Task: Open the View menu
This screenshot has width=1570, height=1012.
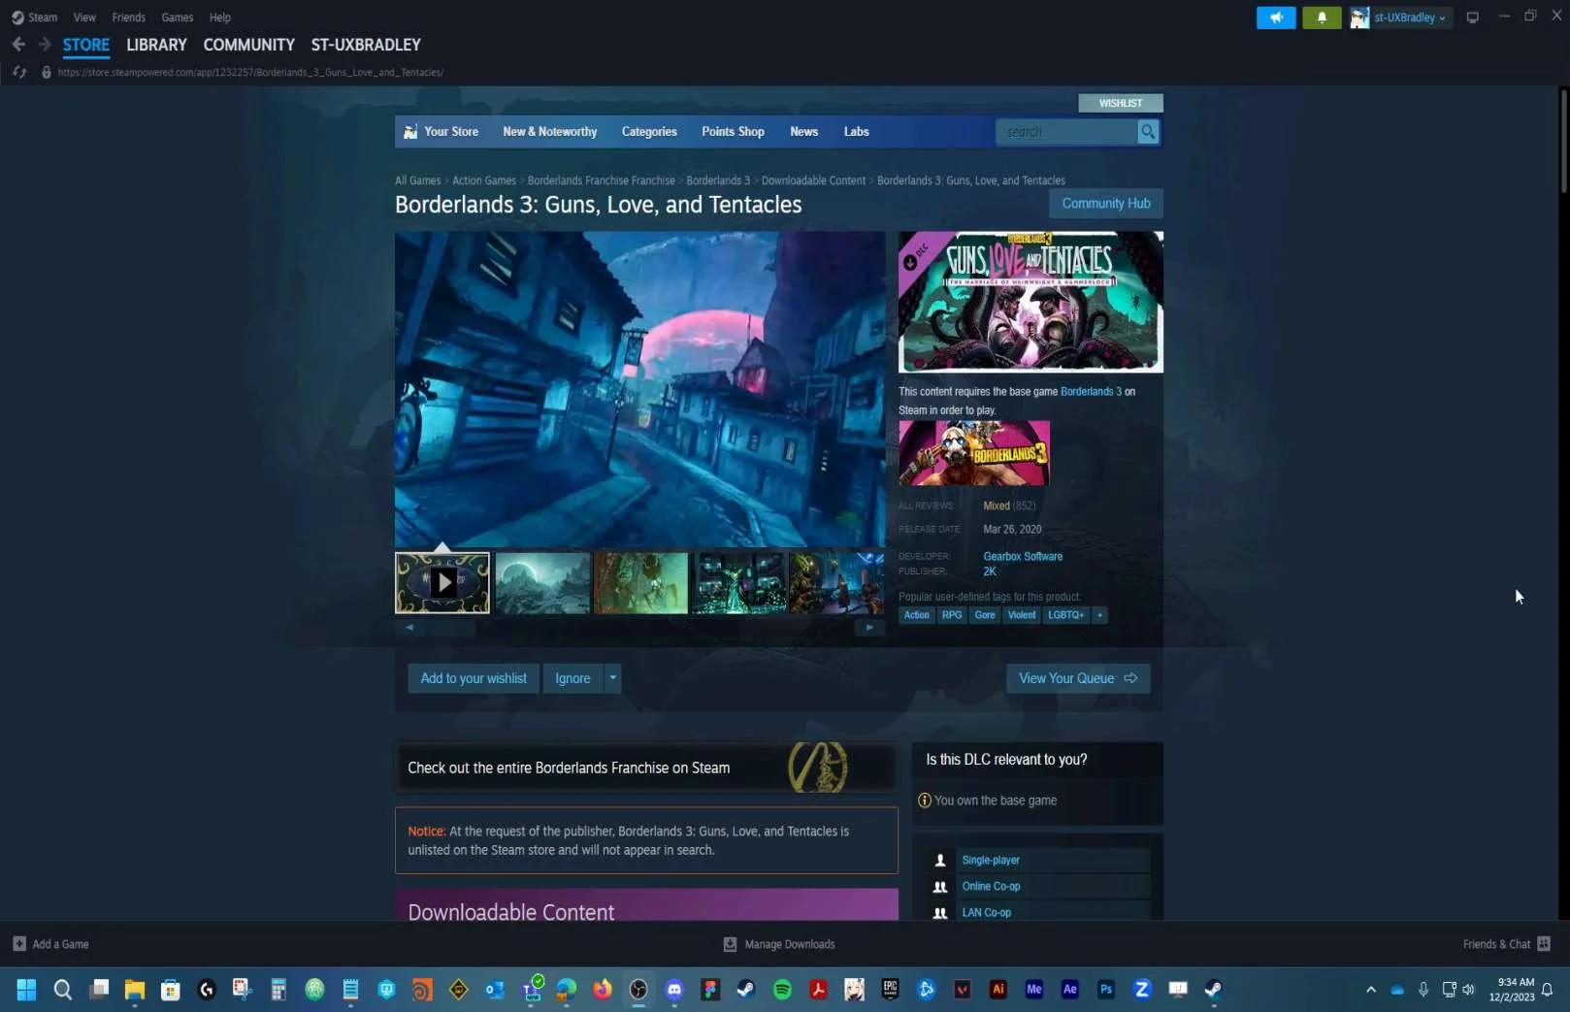Action: click(x=84, y=17)
